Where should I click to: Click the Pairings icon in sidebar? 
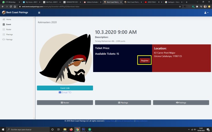point(4,39)
